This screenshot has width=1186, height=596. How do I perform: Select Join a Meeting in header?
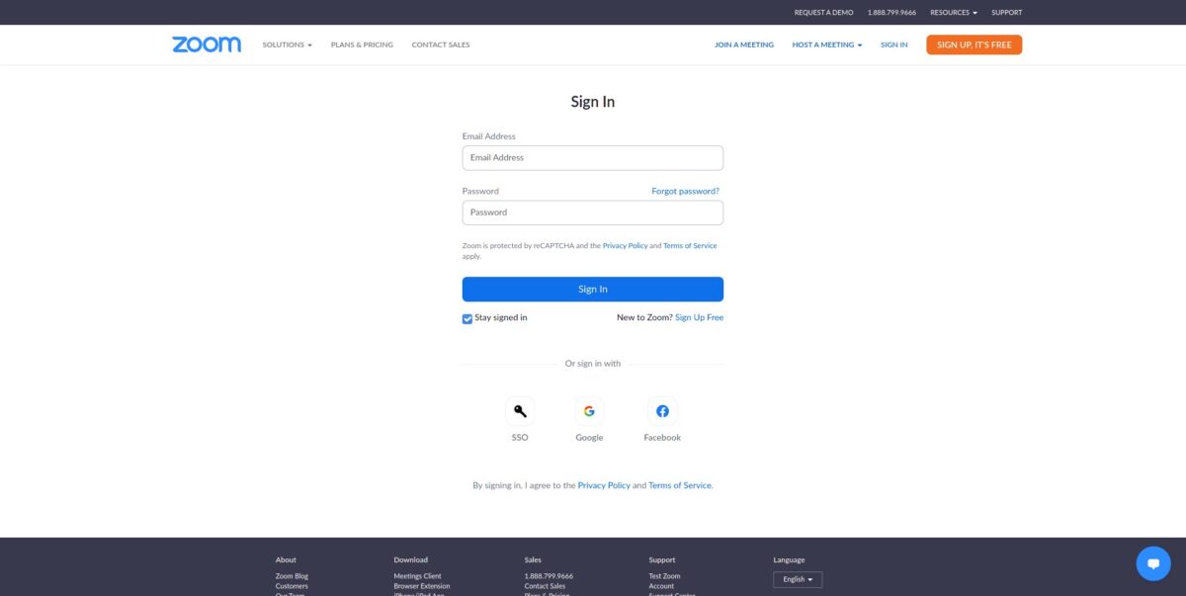(744, 44)
